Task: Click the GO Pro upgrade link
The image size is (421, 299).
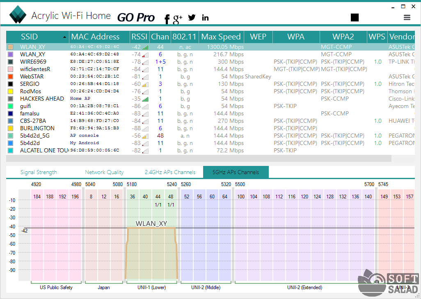Action: click(136, 18)
